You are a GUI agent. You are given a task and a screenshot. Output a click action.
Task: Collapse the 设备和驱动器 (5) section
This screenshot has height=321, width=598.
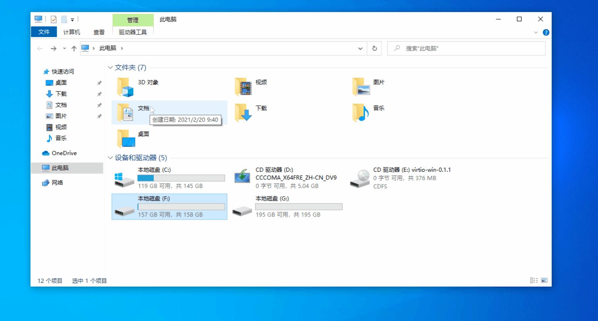coord(111,157)
